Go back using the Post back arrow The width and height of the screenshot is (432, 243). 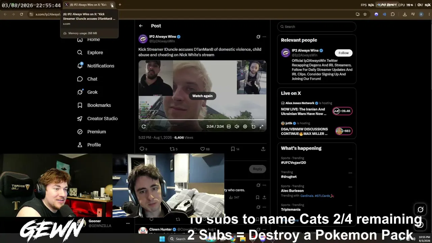pos(141,26)
